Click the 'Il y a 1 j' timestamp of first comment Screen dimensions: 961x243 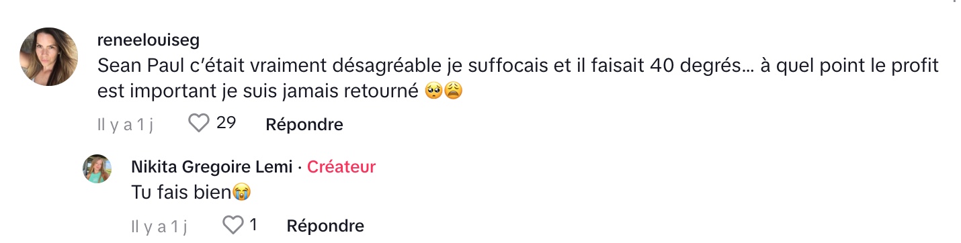pos(126,125)
